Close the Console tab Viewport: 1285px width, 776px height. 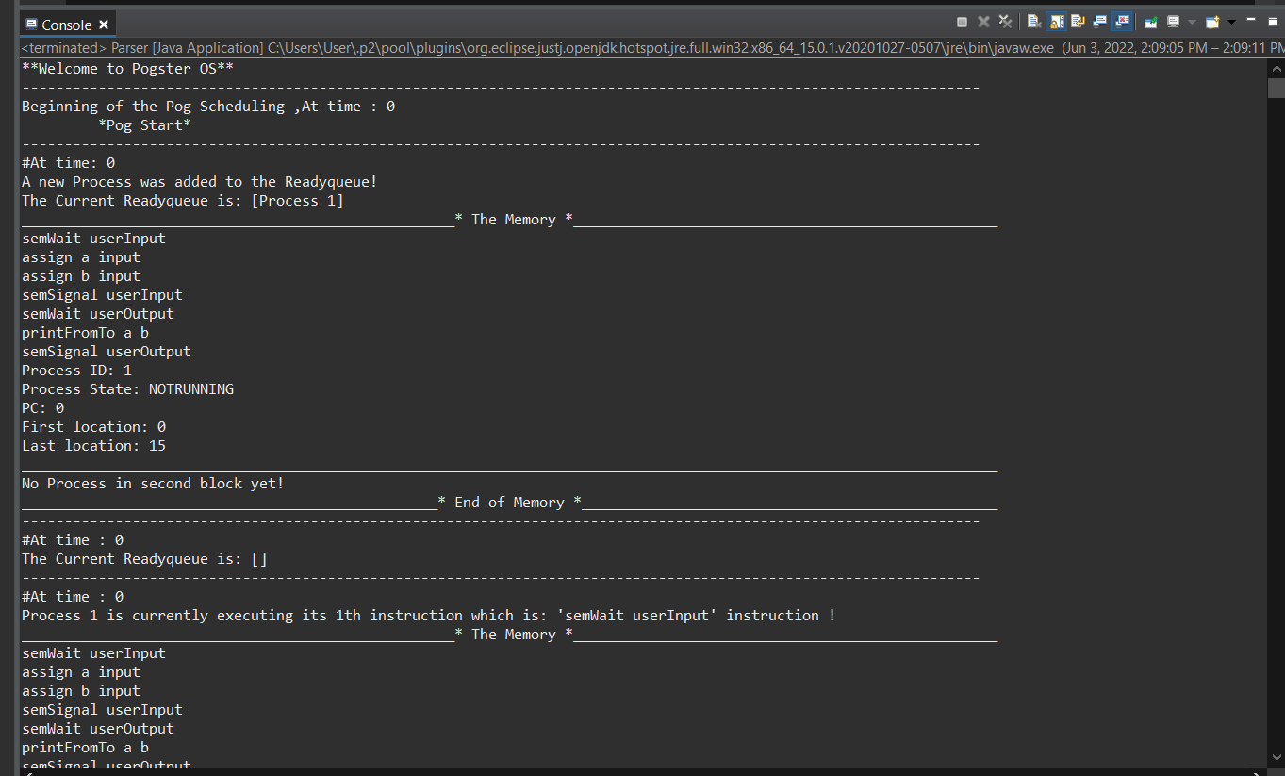pos(104,25)
